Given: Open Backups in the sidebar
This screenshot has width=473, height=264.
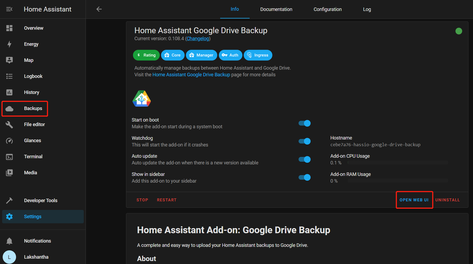Looking at the screenshot, I should pos(43,108).
